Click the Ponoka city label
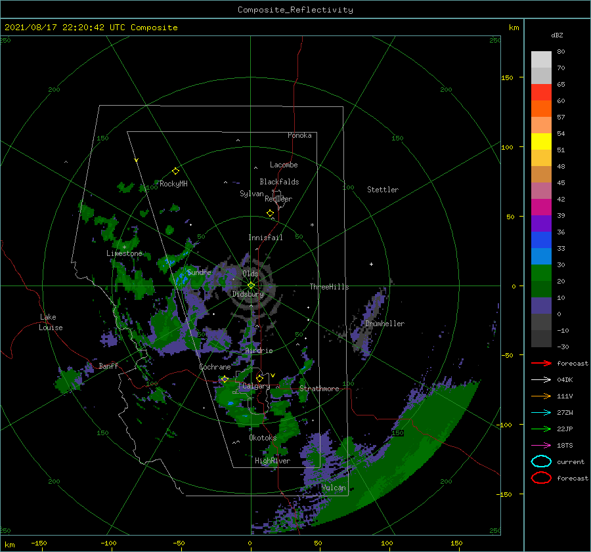The height and width of the screenshot is (552, 591). click(x=299, y=135)
